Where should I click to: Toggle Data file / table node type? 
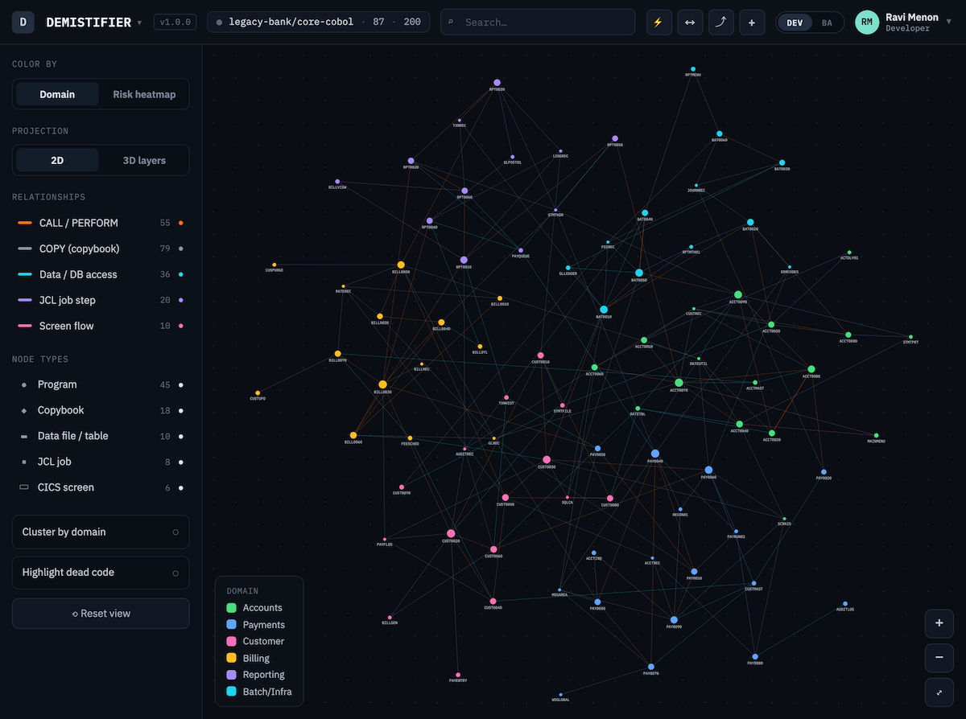tap(101, 436)
